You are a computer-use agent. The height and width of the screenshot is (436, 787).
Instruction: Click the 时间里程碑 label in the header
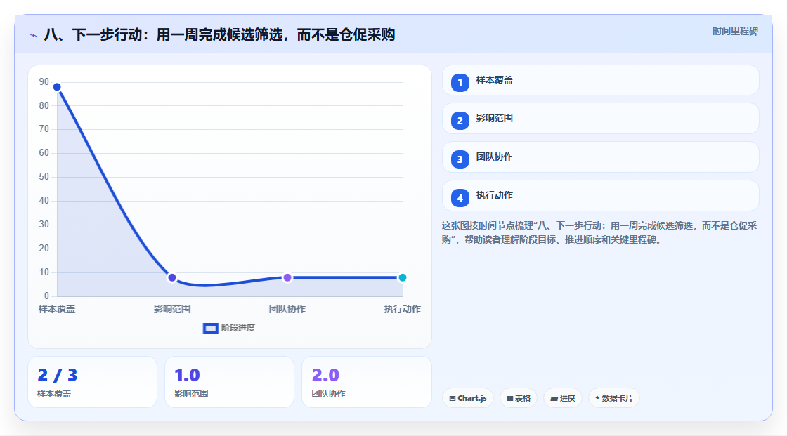[735, 32]
